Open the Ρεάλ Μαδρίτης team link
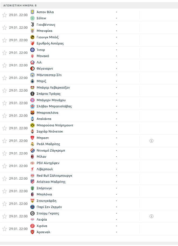The image size is (178, 246). (x=48, y=144)
